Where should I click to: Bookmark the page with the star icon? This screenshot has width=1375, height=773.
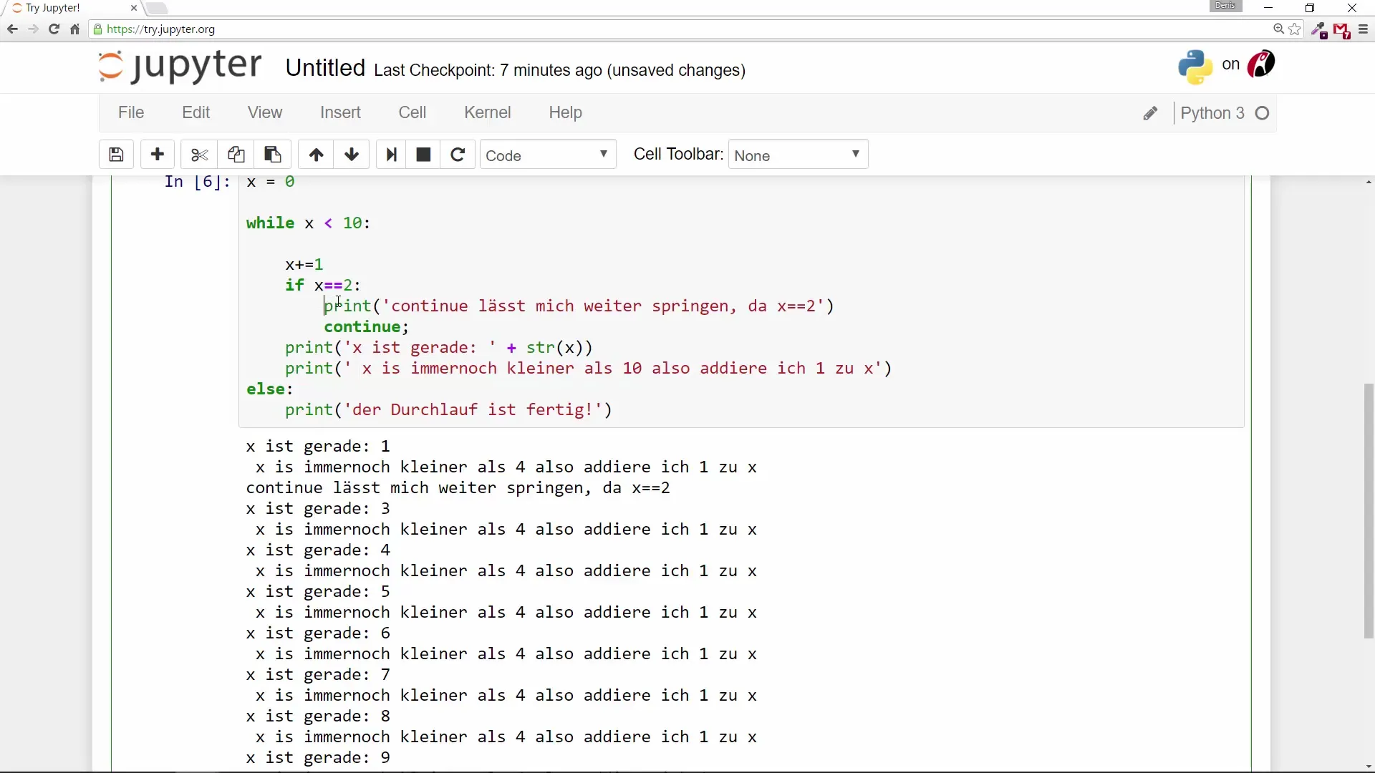(1295, 29)
